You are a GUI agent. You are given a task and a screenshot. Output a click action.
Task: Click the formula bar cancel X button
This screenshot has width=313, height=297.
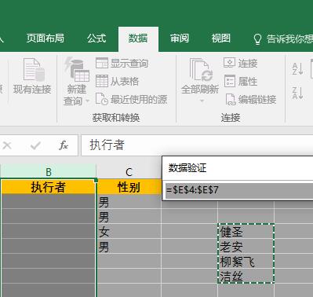pos(7,145)
